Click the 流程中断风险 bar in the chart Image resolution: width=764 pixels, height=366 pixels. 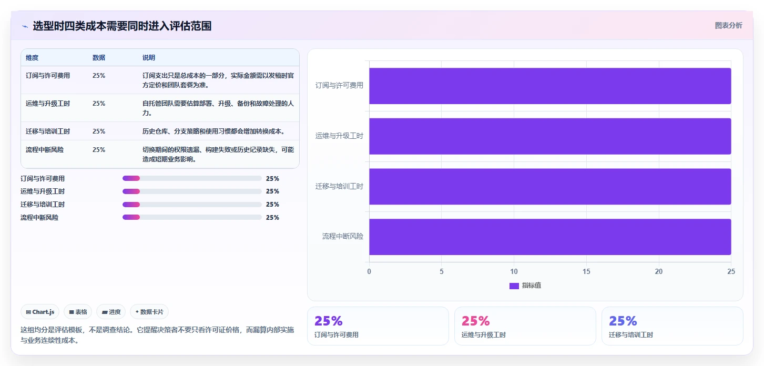550,237
